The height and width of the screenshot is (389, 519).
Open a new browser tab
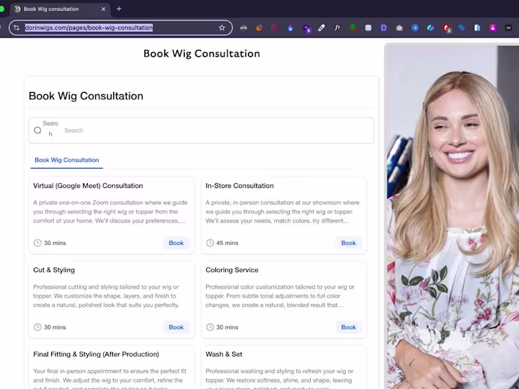tap(119, 9)
